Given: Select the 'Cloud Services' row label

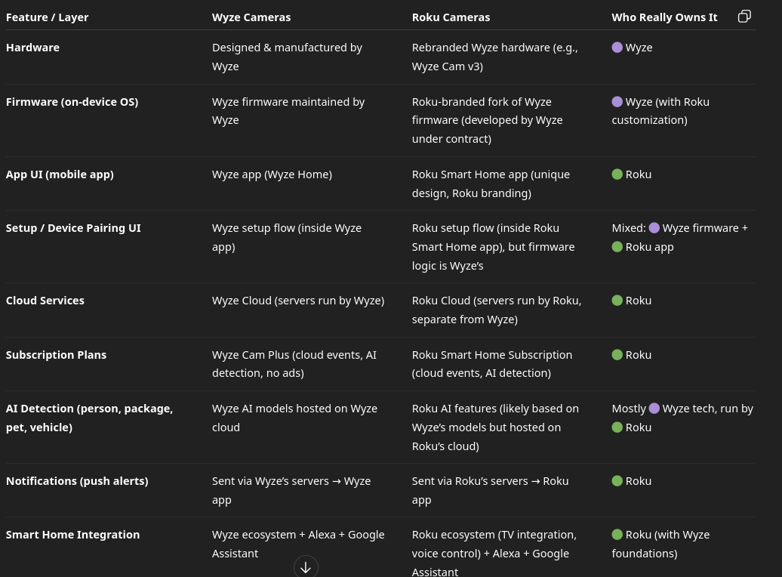Looking at the screenshot, I should click(45, 301).
